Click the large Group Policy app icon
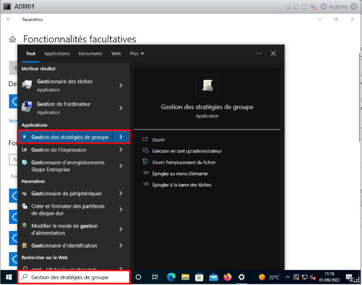The image size is (362, 285). pyautogui.click(x=207, y=86)
